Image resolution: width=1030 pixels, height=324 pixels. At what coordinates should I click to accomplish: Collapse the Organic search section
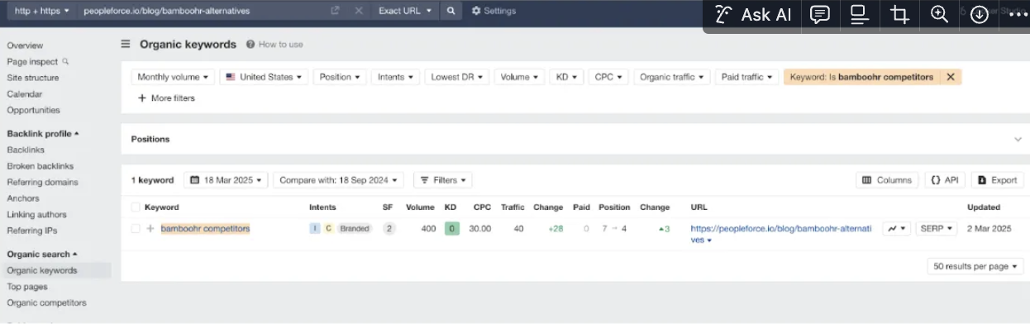(x=42, y=254)
